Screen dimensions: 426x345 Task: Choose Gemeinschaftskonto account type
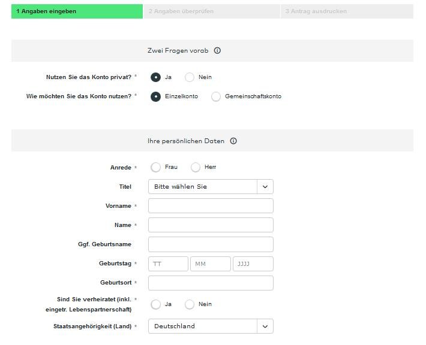point(216,96)
